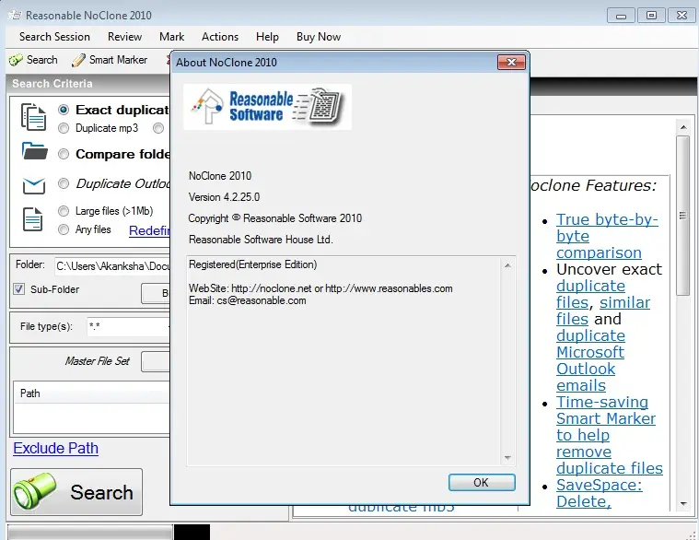
Task: Select the Compare folders radio button
Action: click(64, 154)
